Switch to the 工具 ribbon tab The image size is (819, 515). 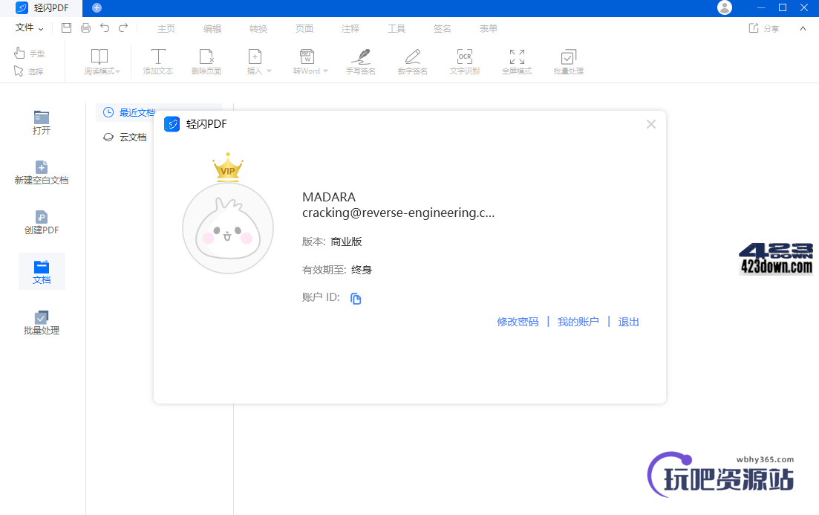(396, 29)
